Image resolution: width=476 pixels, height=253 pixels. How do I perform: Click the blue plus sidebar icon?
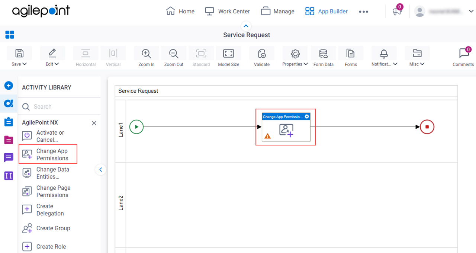pos(9,86)
